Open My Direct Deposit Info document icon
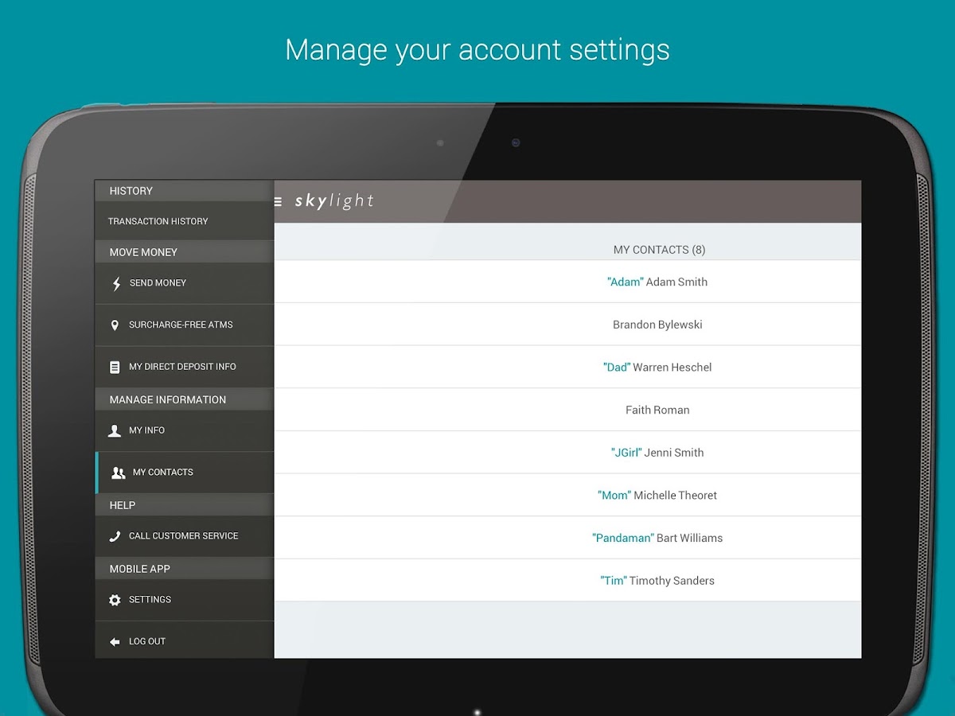The image size is (955, 716). (x=115, y=367)
